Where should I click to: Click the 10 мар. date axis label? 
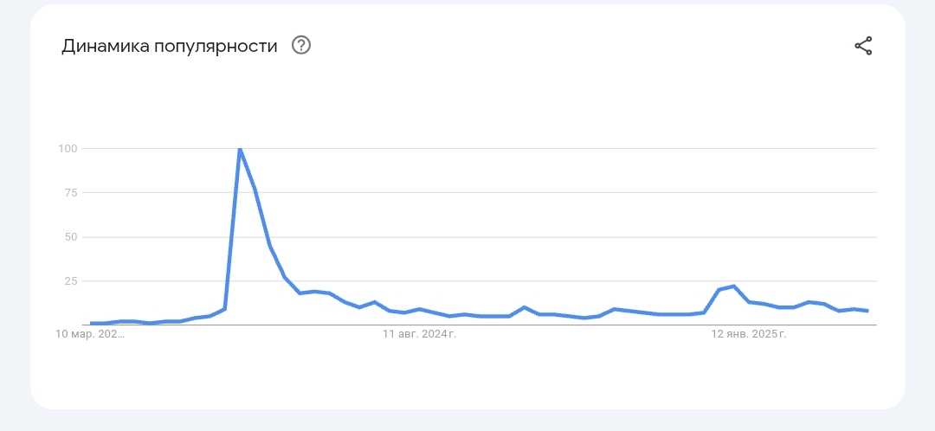90,334
